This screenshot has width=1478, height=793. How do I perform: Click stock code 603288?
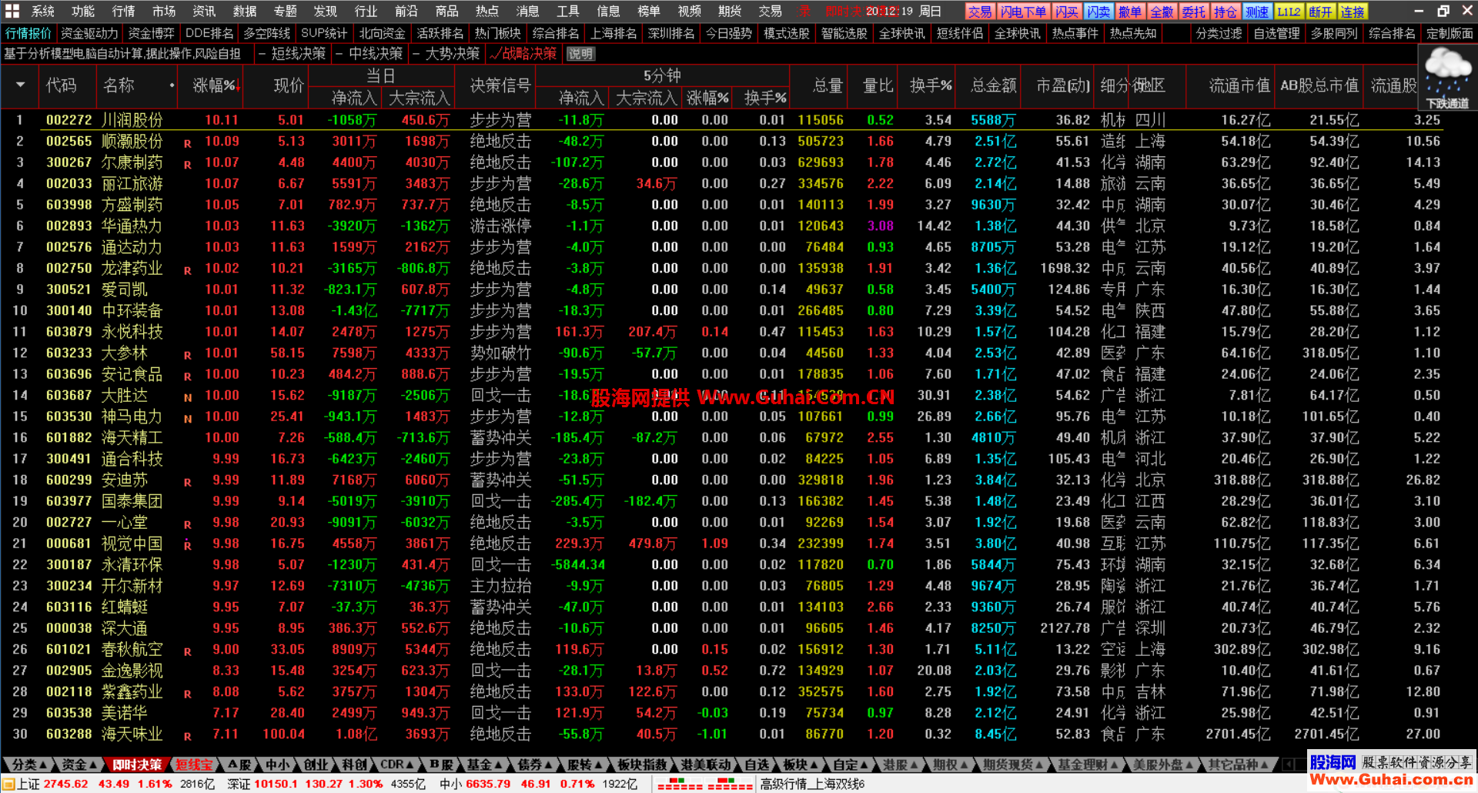pos(69,734)
